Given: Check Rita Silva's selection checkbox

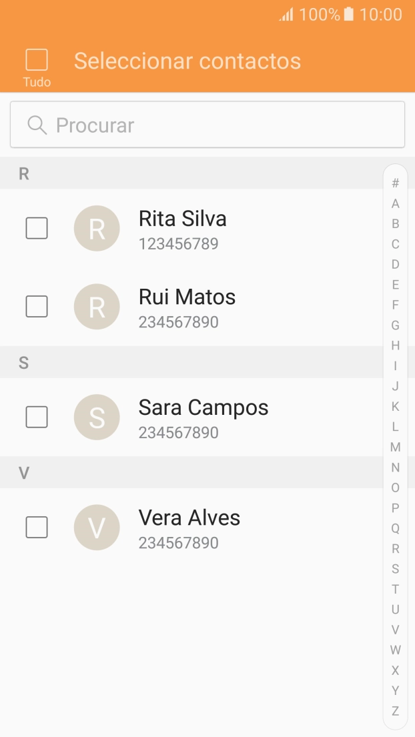Looking at the screenshot, I should [37, 228].
